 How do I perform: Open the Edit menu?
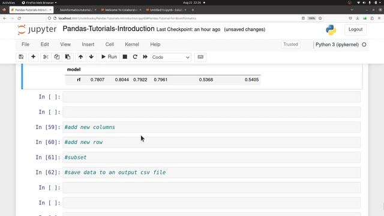coord(45,44)
